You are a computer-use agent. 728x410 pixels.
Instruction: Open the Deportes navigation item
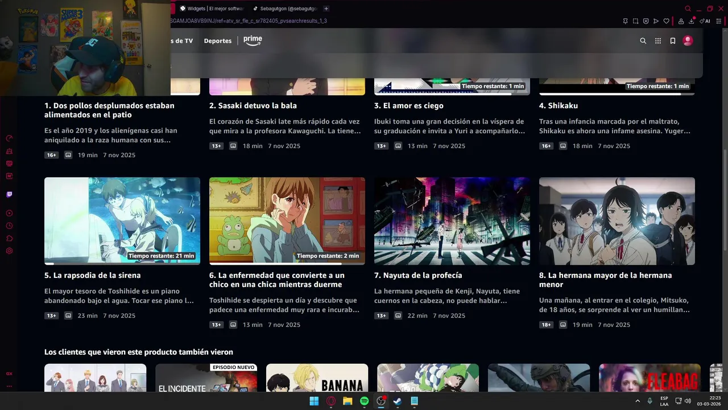218,41
